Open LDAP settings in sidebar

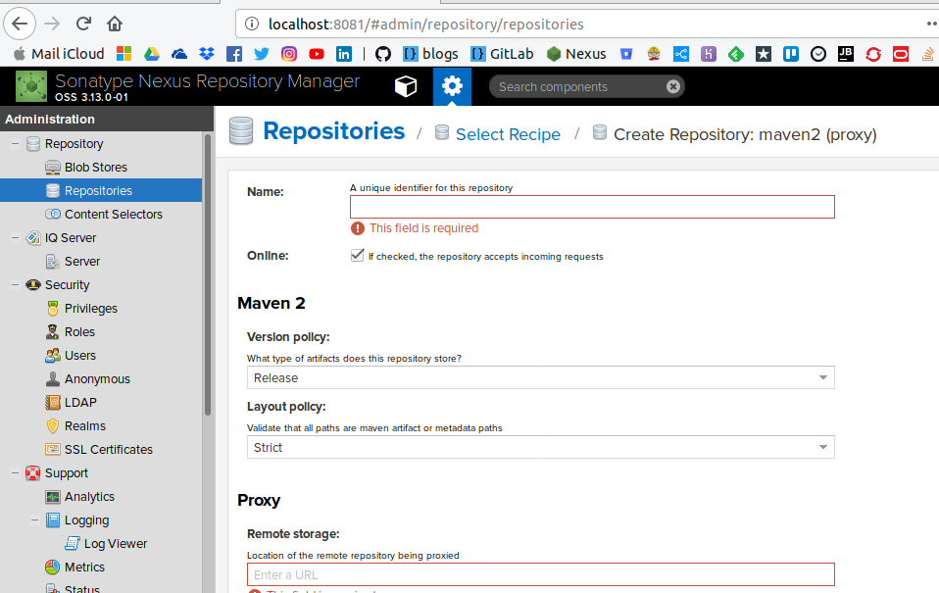point(80,403)
